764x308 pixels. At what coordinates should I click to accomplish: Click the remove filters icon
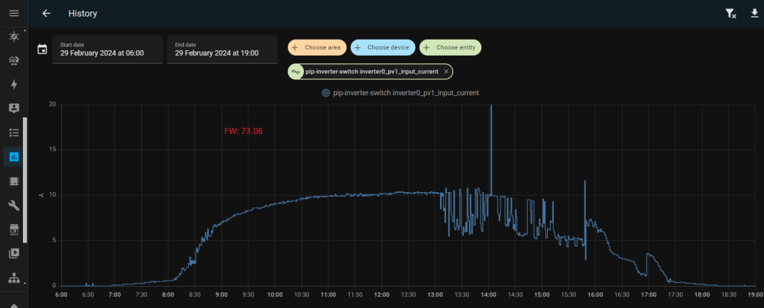tap(730, 14)
